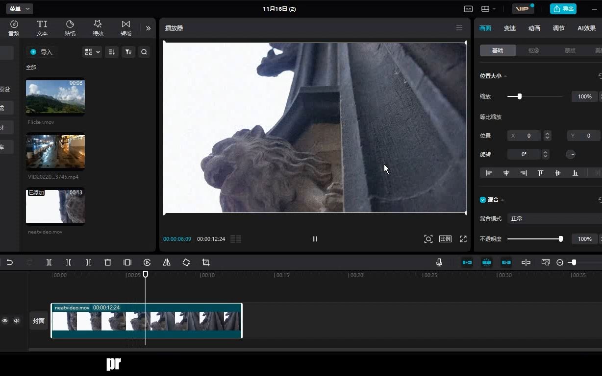Select the Flicker.mov thumbnail
This screenshot has width=602, height=376.
pyautogui.click(x=55, y=97)
